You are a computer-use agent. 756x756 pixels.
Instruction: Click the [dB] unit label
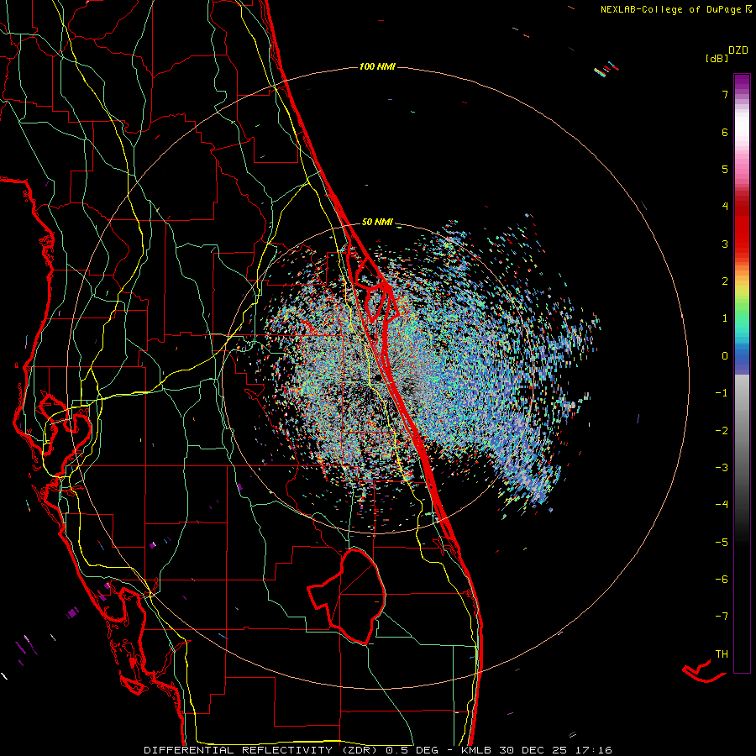click(x=717, y=58)
